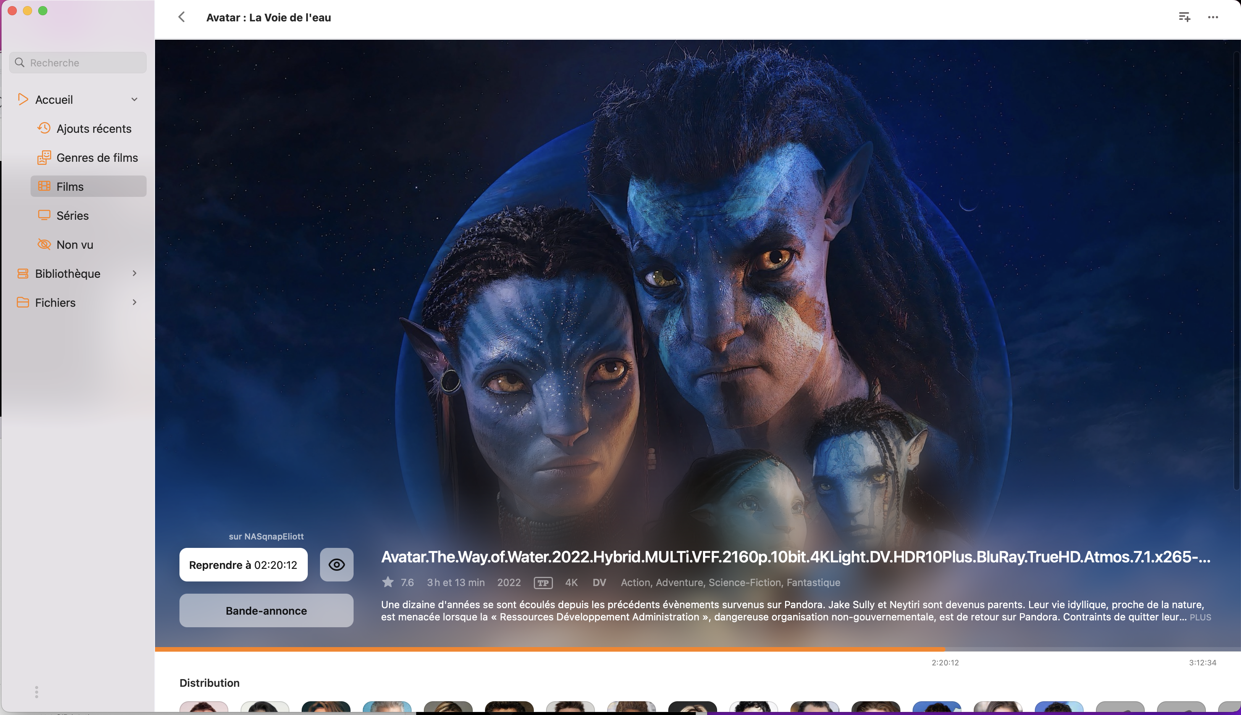The width and height of the screenshot is (1241, 715).
Task: Click the Séries monitor icon
Action: [44, 215]
